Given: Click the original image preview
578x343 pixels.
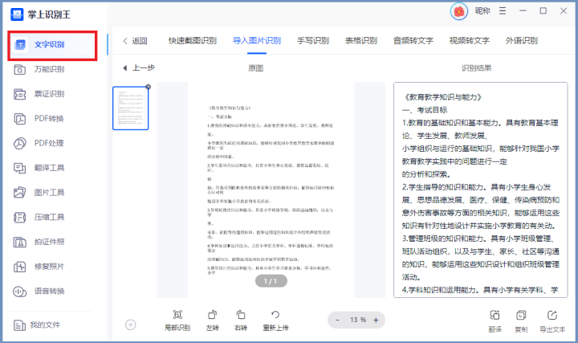Looking at the screenshot, I should coord(271,190).
